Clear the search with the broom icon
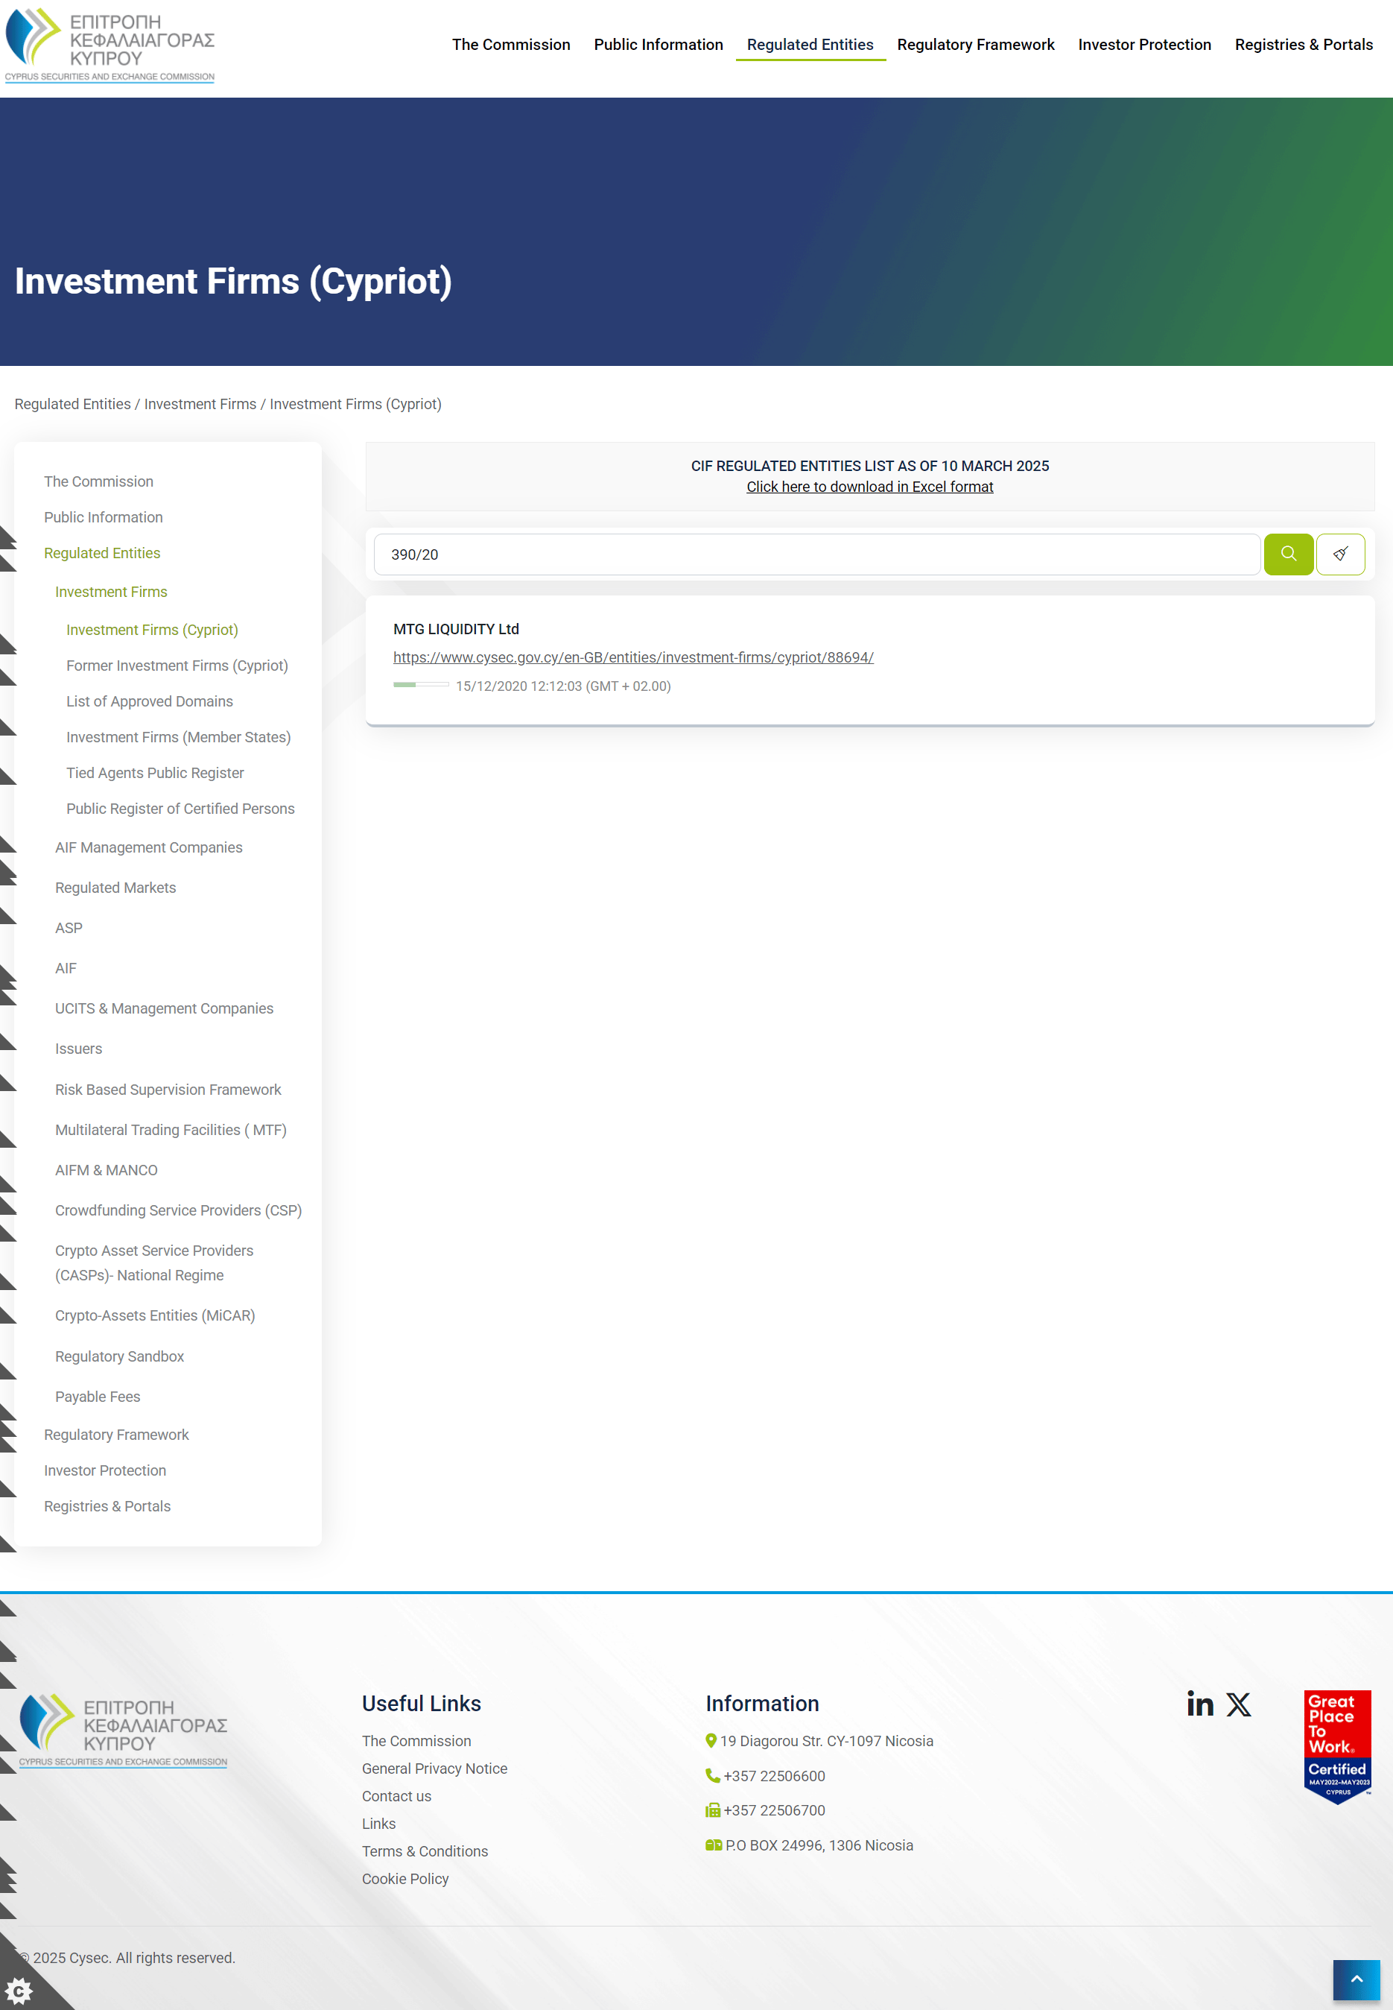1393x2010 pixels. coord(1340,554)
